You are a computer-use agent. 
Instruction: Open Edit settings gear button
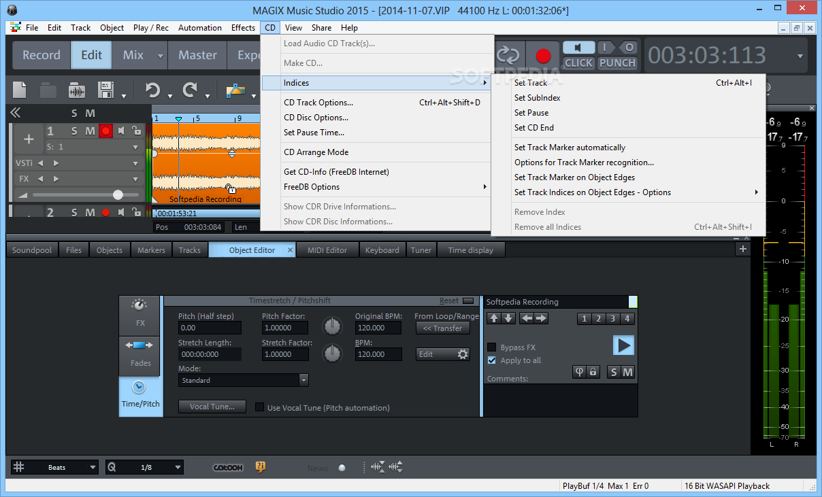click(x=443, y=354)
